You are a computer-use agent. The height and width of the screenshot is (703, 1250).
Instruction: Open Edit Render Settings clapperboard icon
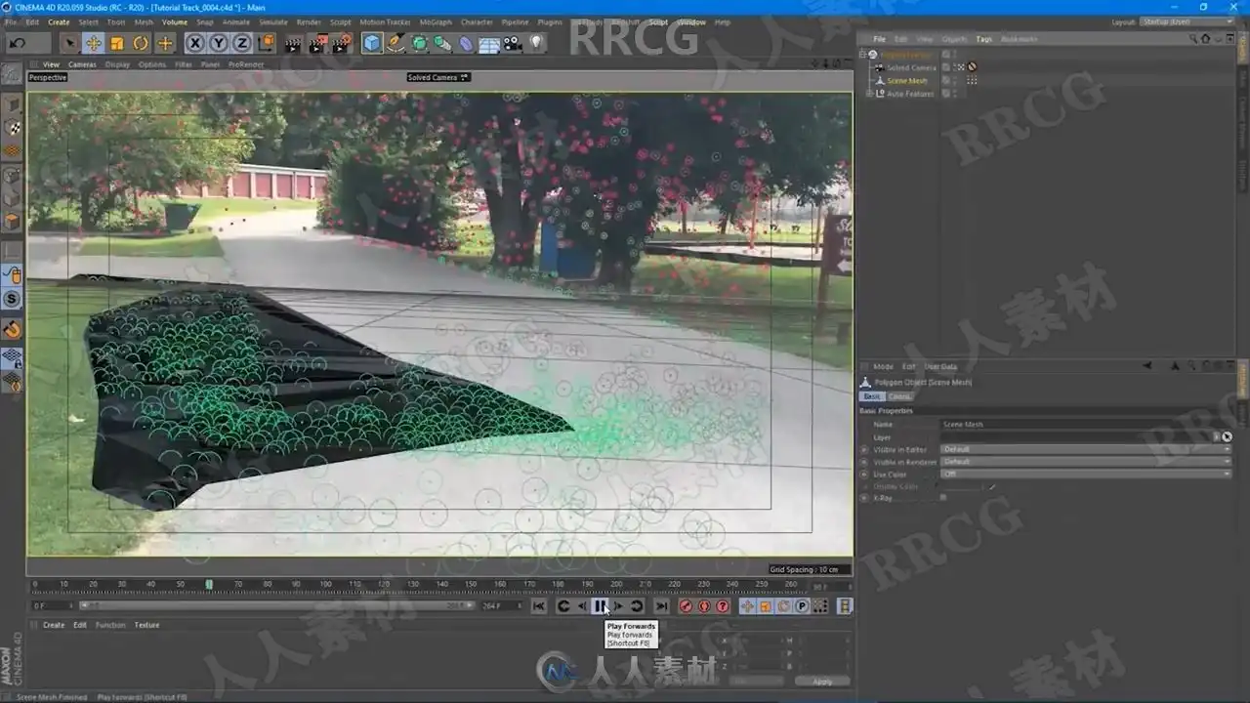(341, 43)
